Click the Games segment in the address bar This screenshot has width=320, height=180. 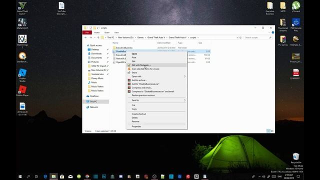[x=140, y=37]
